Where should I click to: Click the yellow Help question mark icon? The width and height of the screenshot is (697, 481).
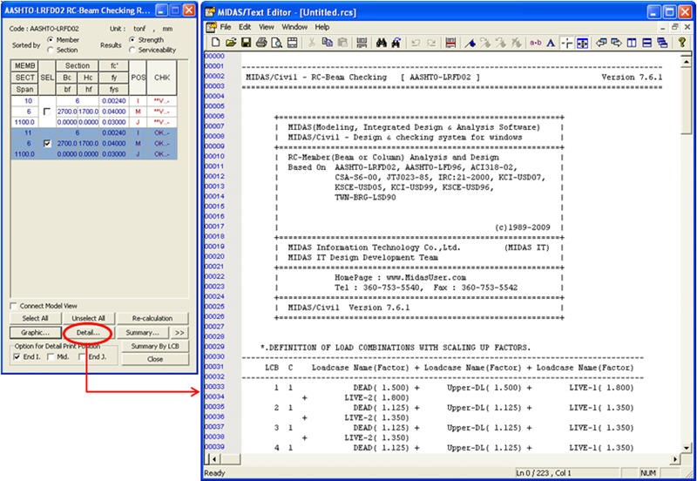683,43
